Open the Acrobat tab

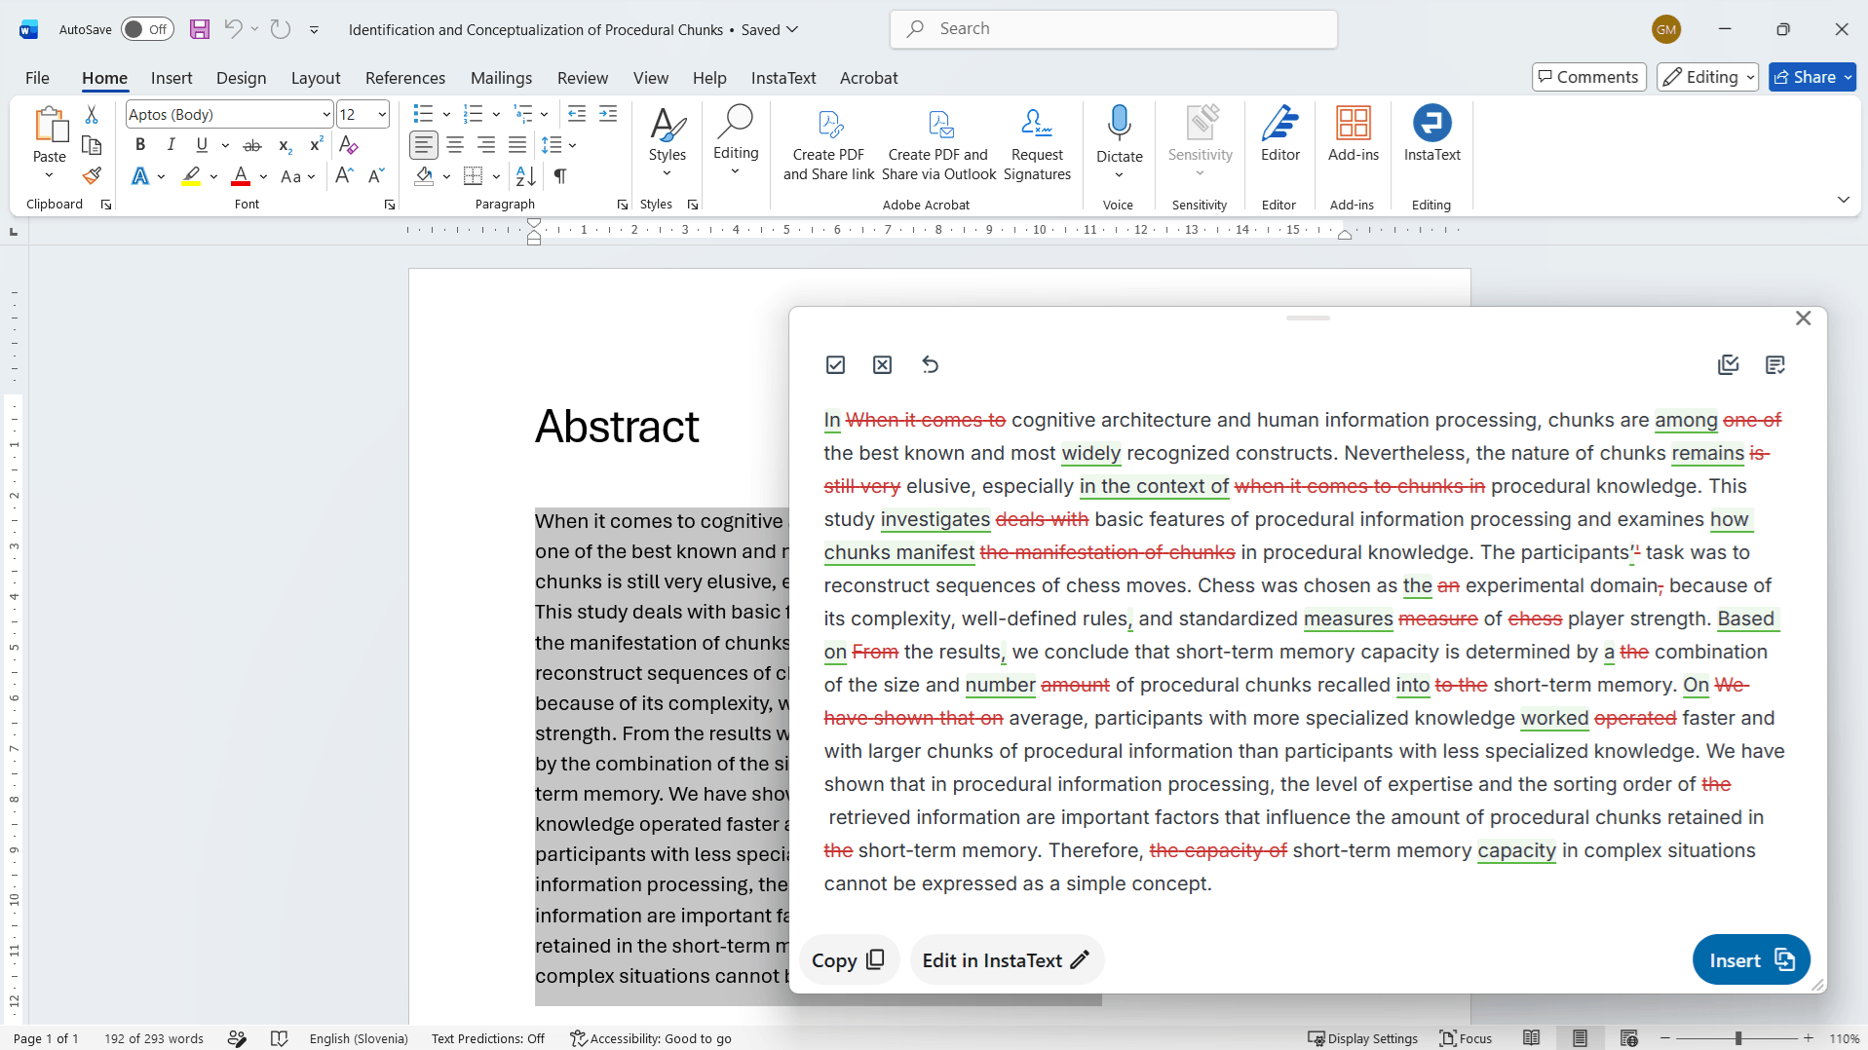point(868,78)
